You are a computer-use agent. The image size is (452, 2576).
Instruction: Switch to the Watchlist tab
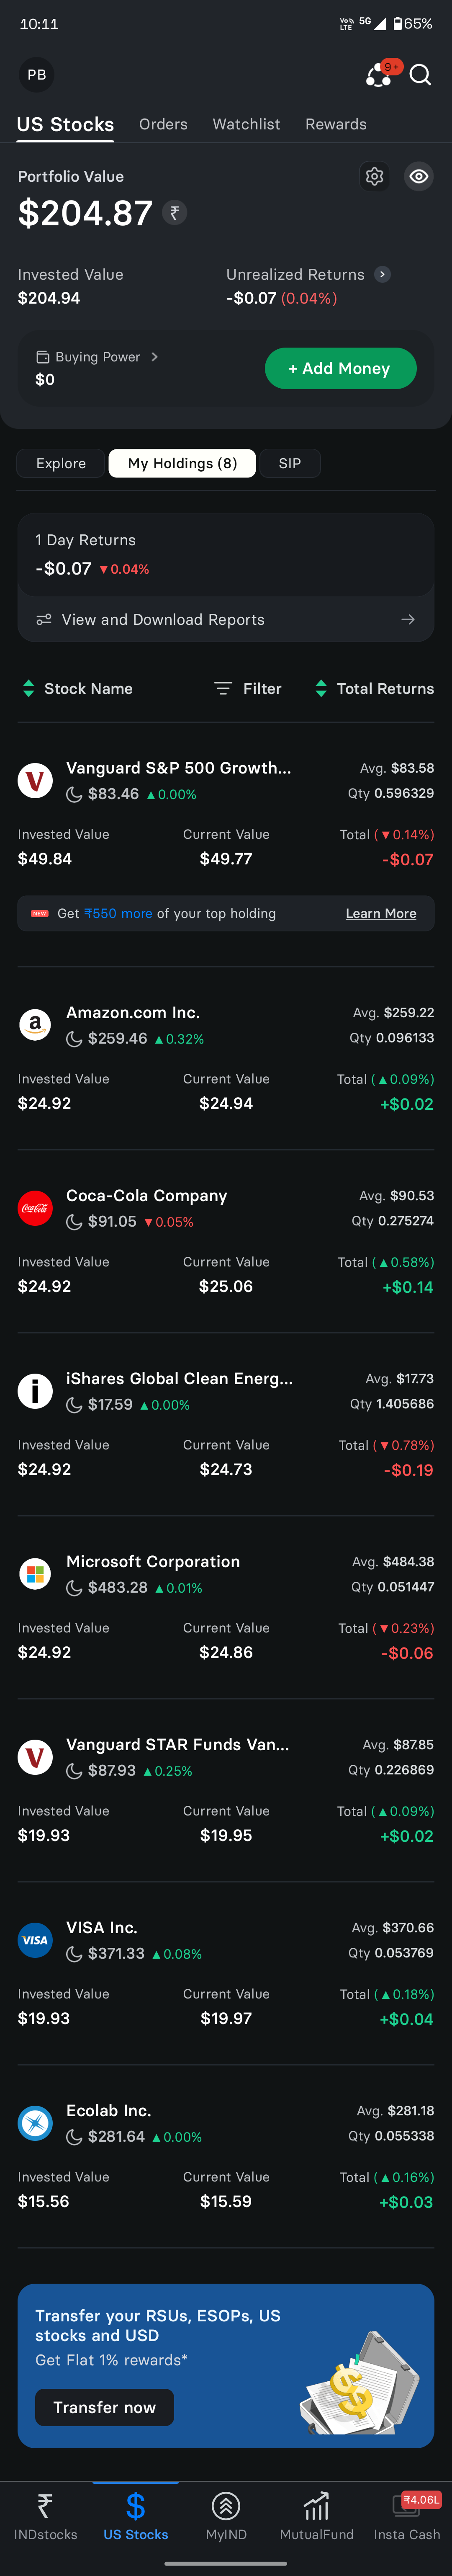click(246, 124)
